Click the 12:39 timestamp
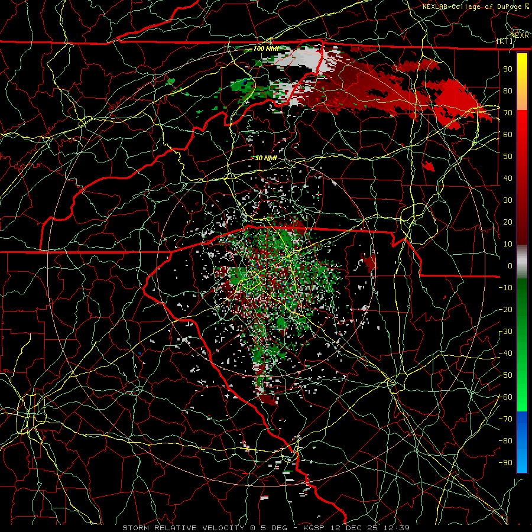Screen dimensions: 532x532 click(396, 528)
